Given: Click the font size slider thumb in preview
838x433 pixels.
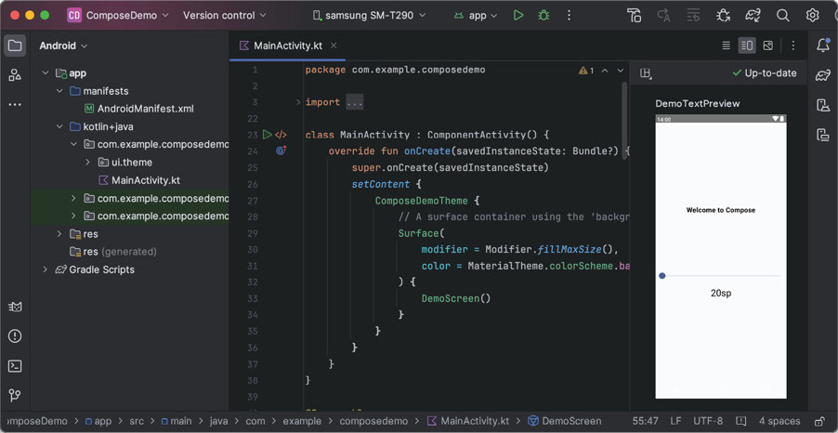Looking at the screenshot, I should point(662,276).
